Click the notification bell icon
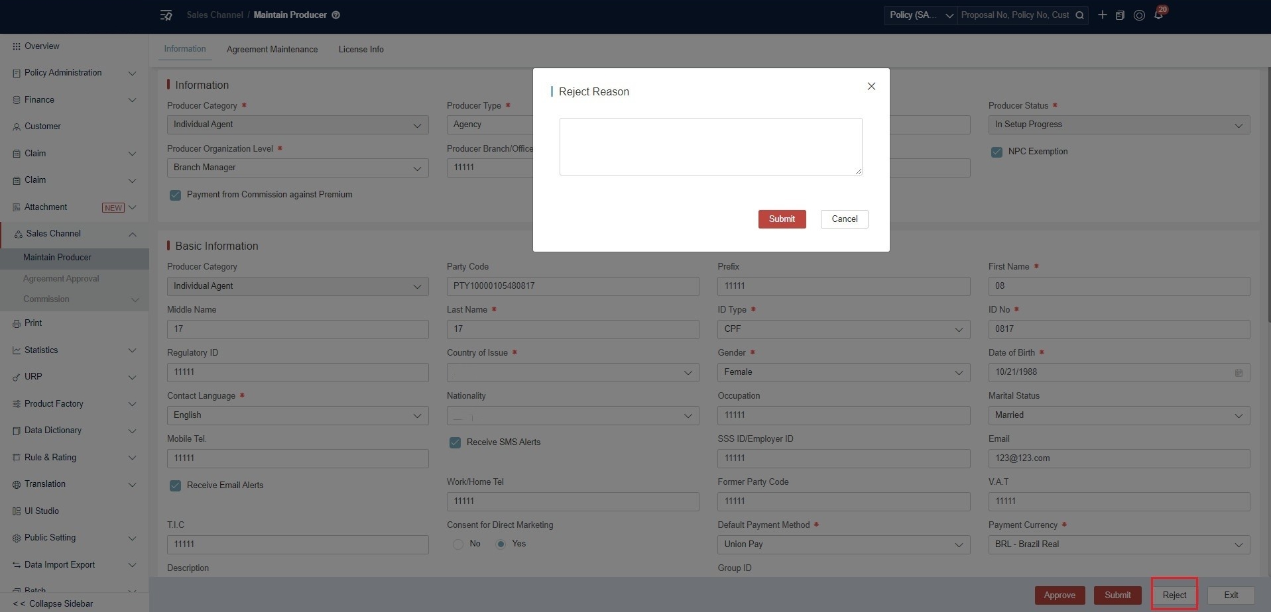The image size is (1271, 612). (1158, 15)
